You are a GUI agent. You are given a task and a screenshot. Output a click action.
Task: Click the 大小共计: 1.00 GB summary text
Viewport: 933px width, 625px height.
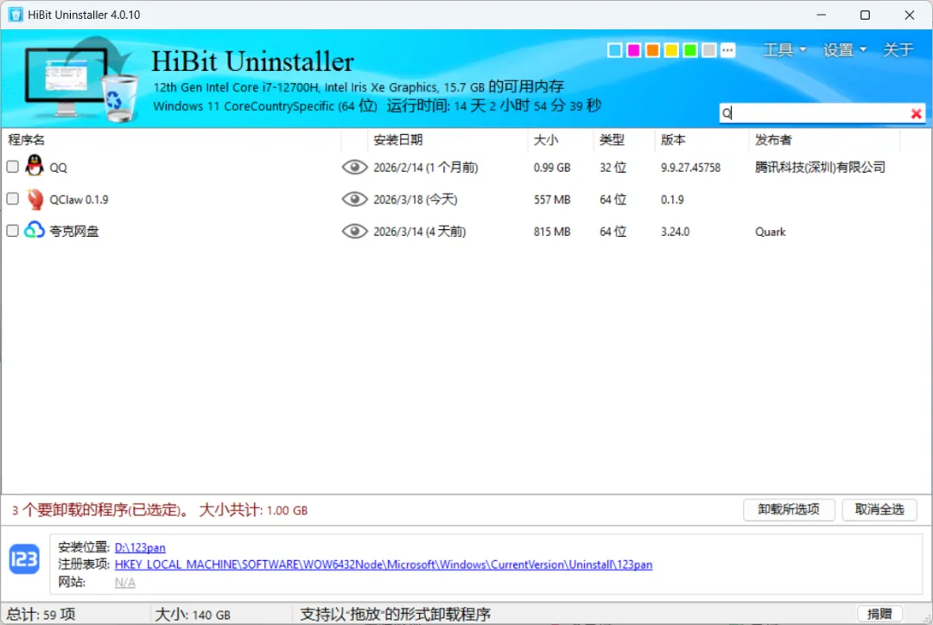pyautogui.click(x=253, y=510)
